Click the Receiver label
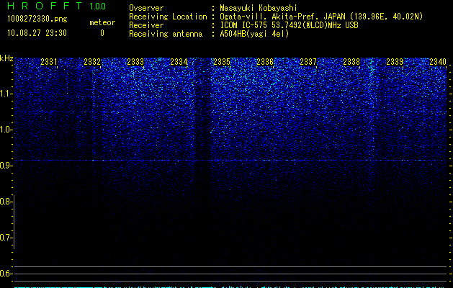Screen dimensions: 453x288 pyautogui.click(x=146, y=25)
